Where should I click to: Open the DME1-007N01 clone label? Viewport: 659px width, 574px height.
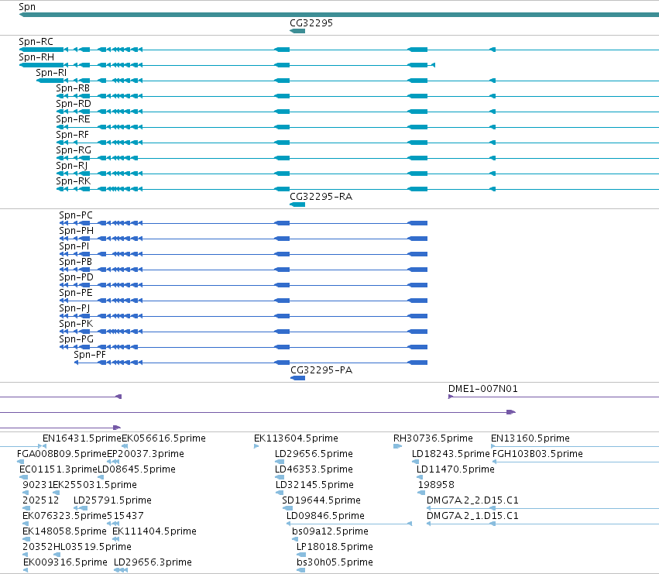click(483, 389)
